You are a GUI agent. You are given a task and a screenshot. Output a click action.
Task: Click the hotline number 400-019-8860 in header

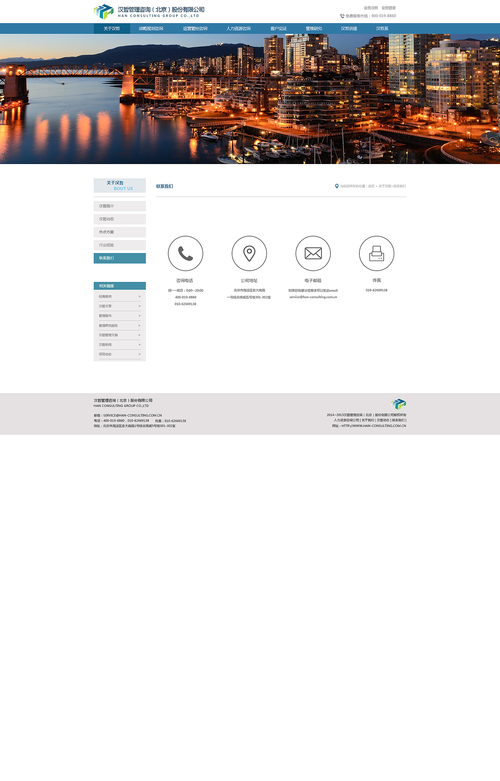(384, 16)
